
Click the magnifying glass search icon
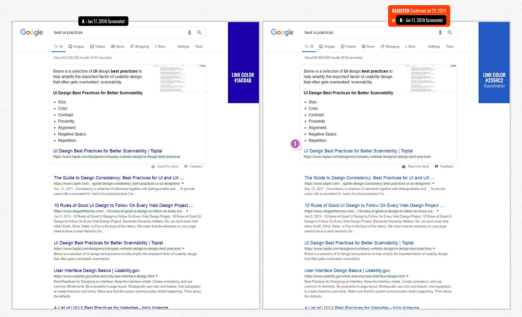(x=199, y=32)
